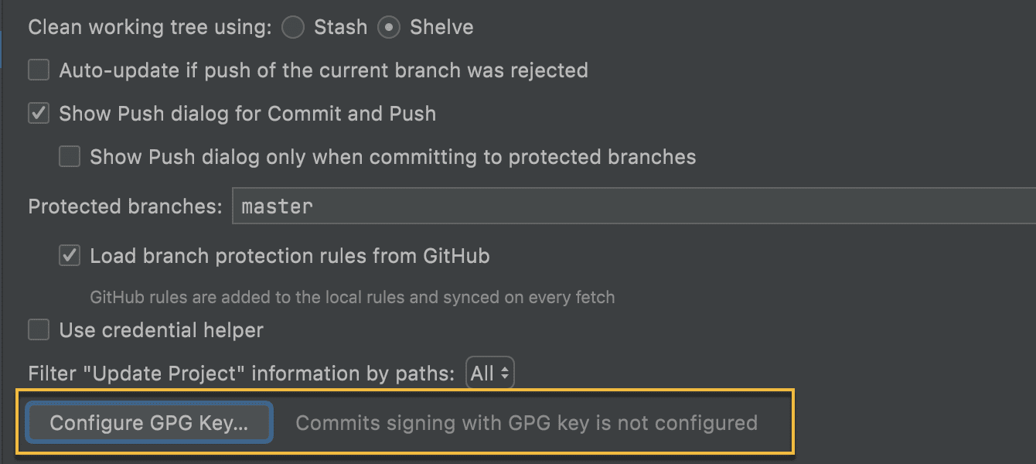The image size is (1036, 464).
Task: Click the Configure GPG Key button
Action: click(x=149, y=423)
